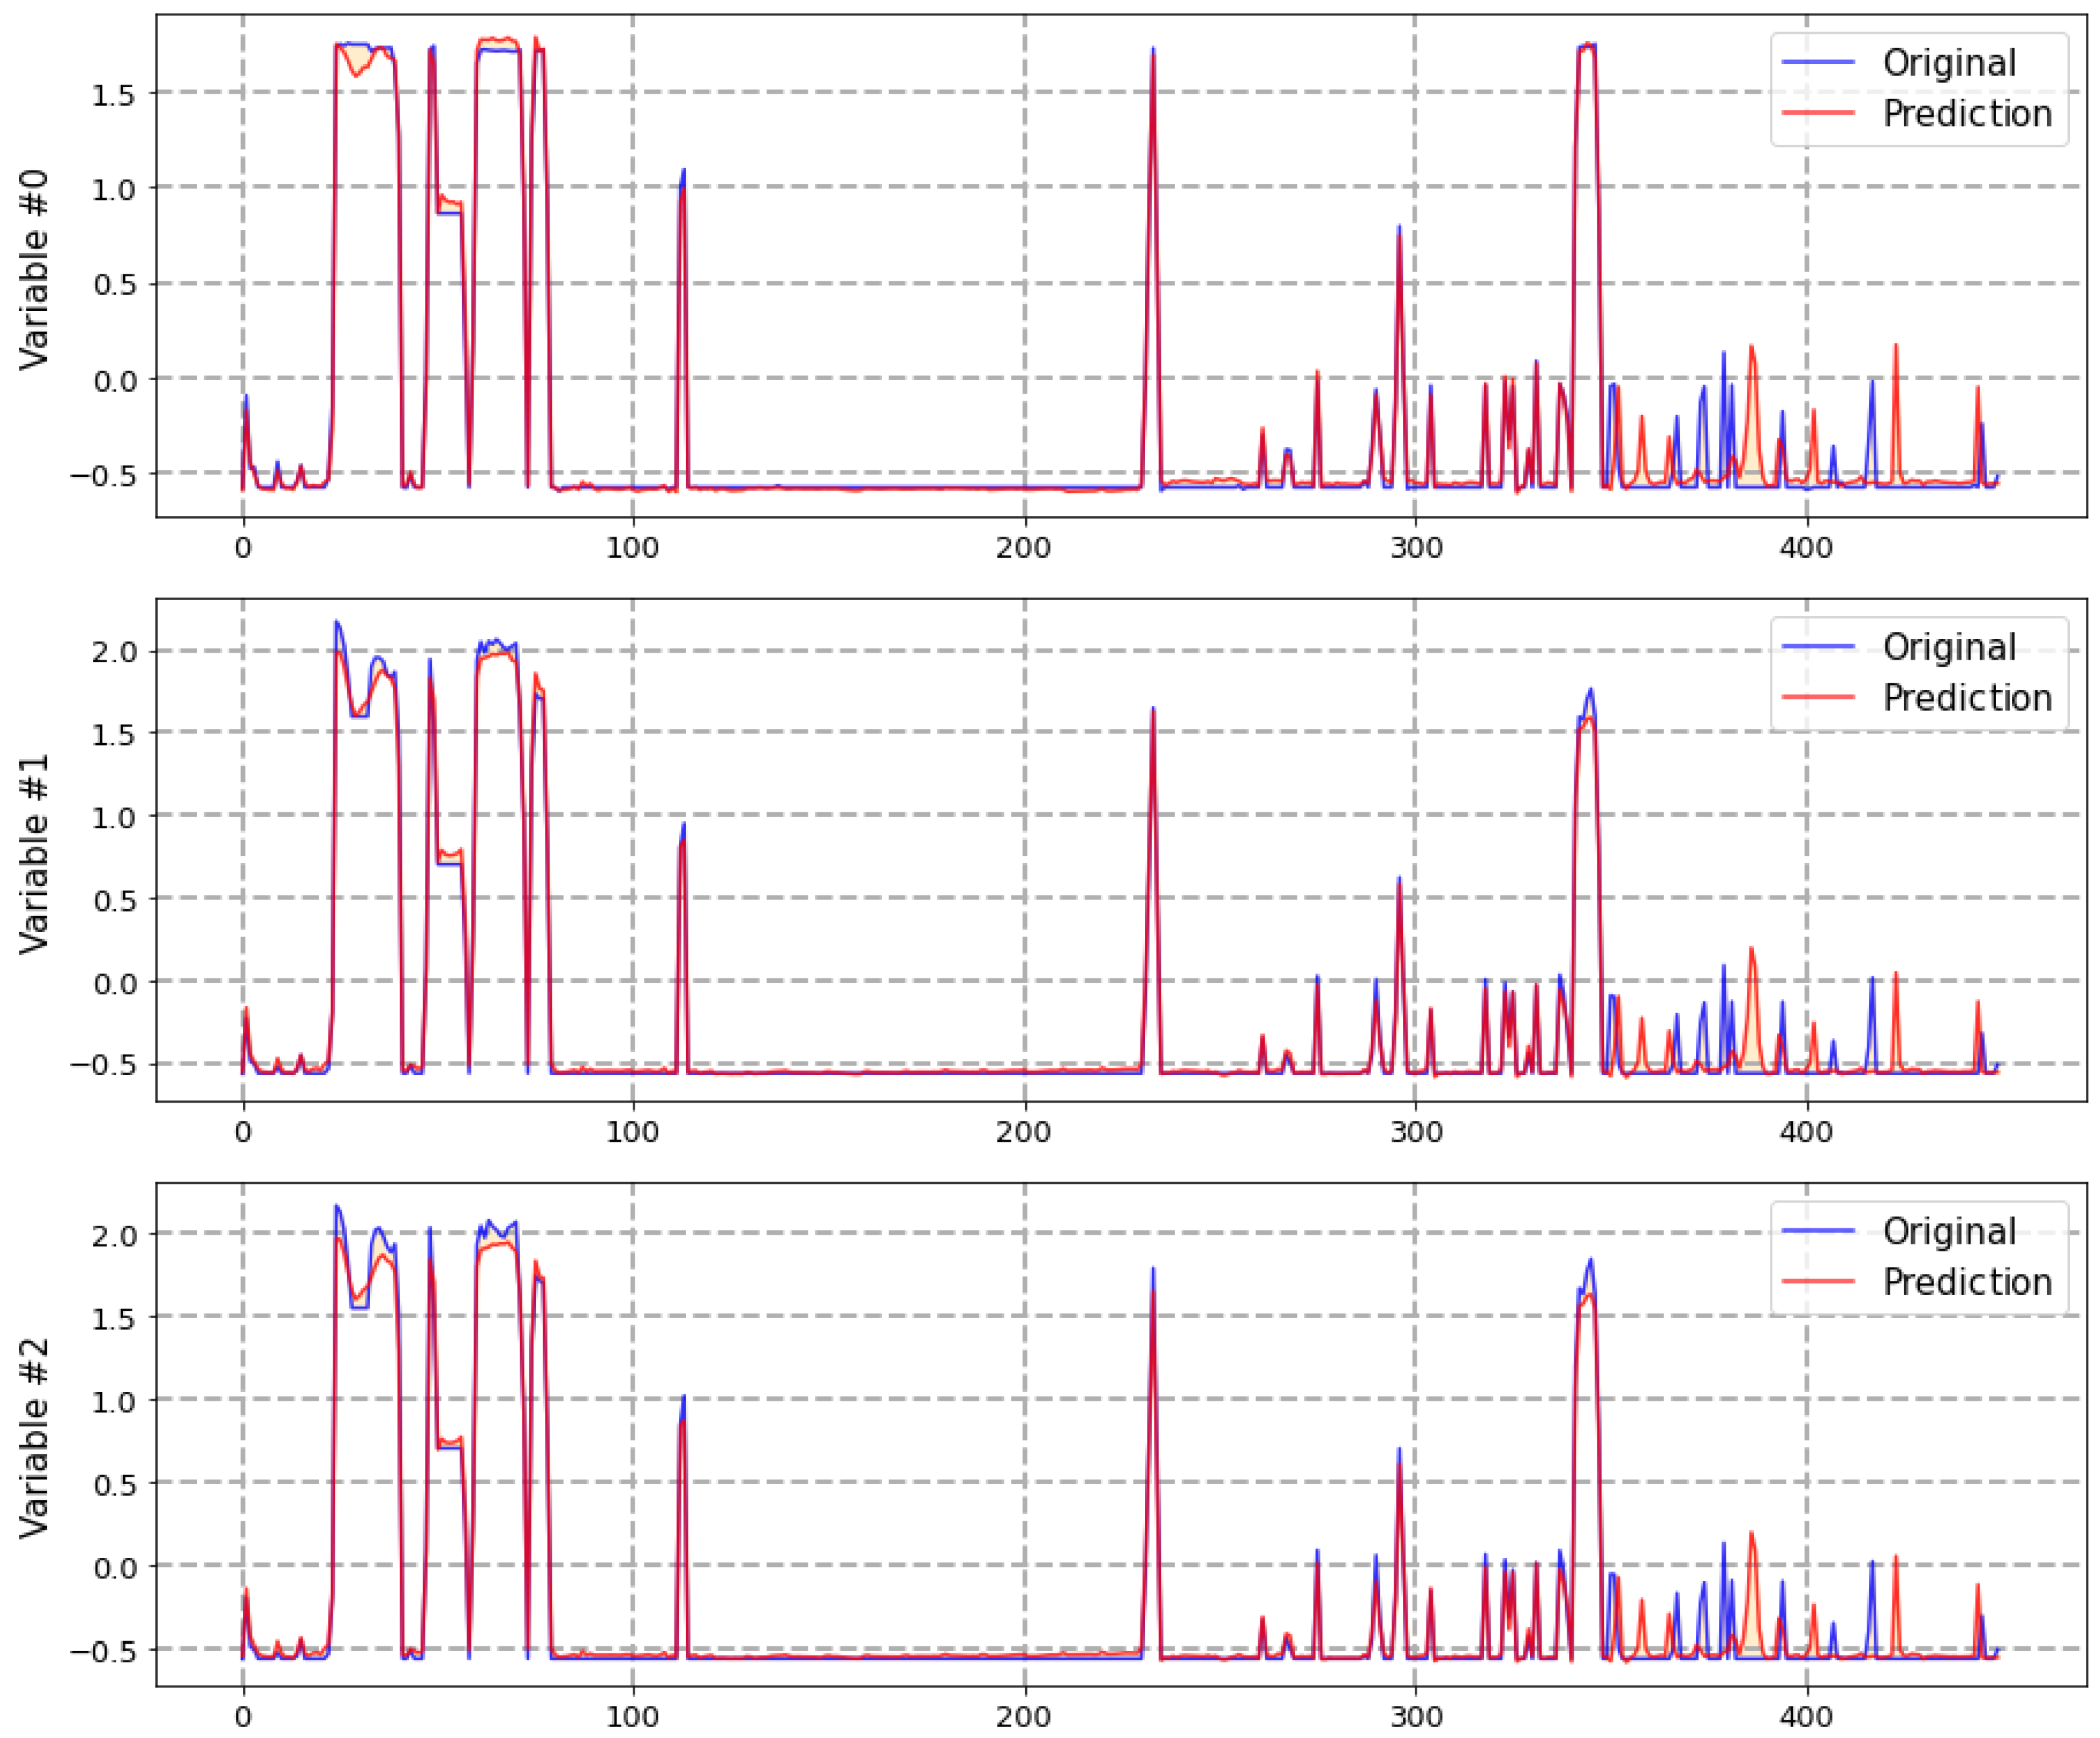Click y-tick 2.0 on Variable #1 axis
The image size is (2100, 1738).
click(x=113, y=652)
